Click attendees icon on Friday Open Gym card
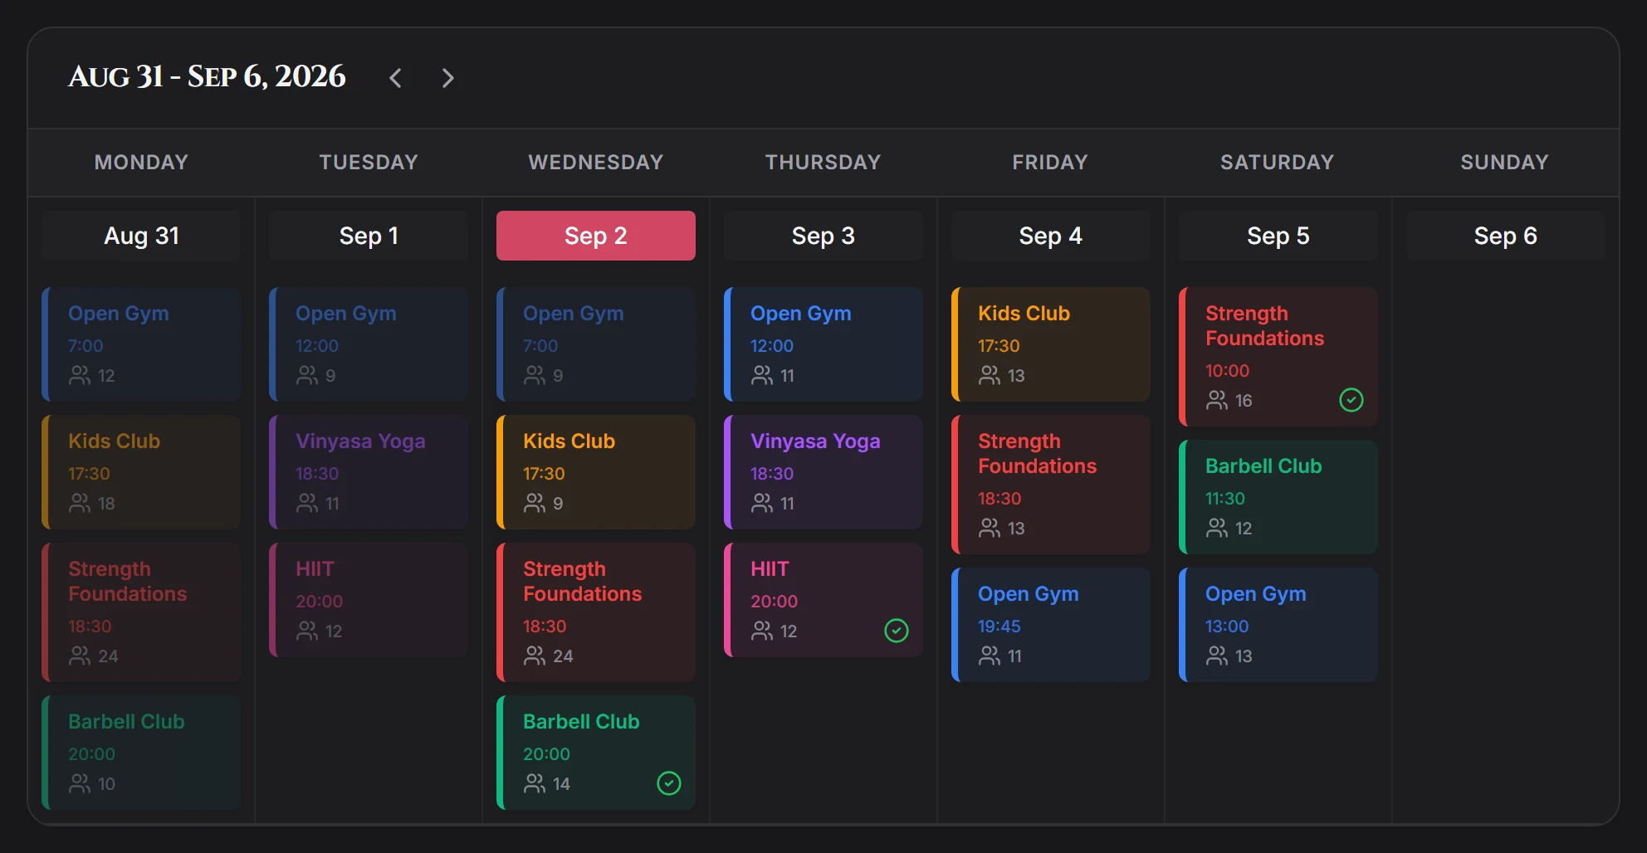 [990, 656]
